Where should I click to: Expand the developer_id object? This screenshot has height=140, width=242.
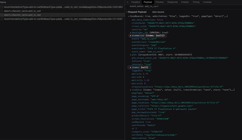(130, 33)
